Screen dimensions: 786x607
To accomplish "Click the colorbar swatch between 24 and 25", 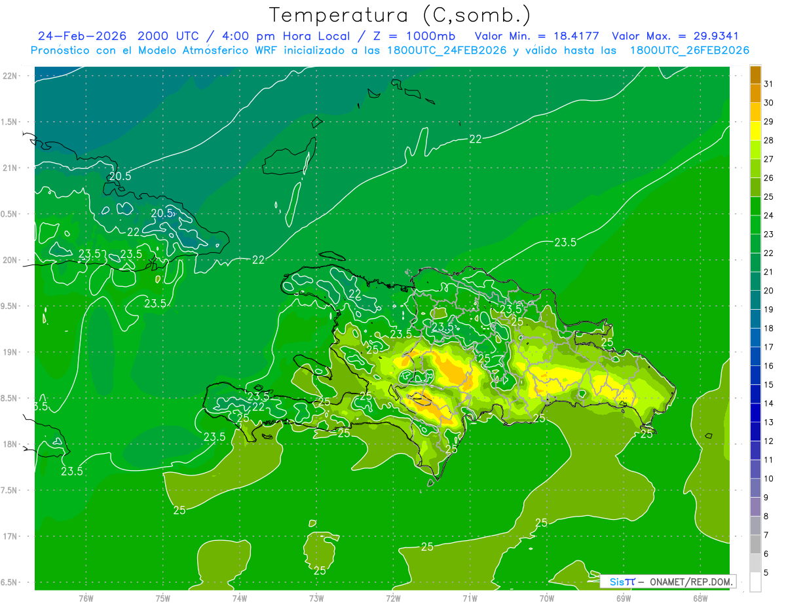I will coord(755,206).
